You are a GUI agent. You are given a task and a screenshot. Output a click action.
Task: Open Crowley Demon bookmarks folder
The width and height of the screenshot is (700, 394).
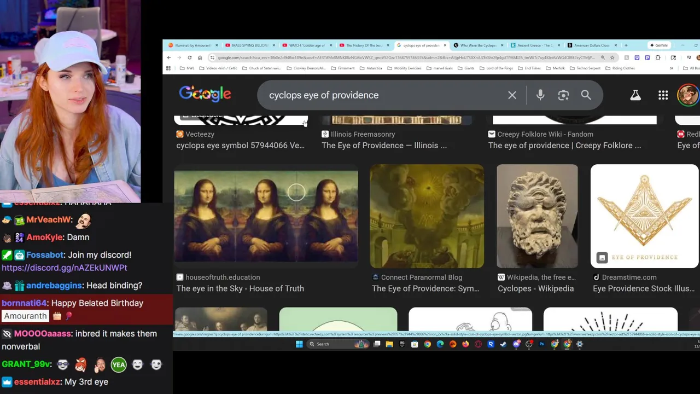(307, 68)
